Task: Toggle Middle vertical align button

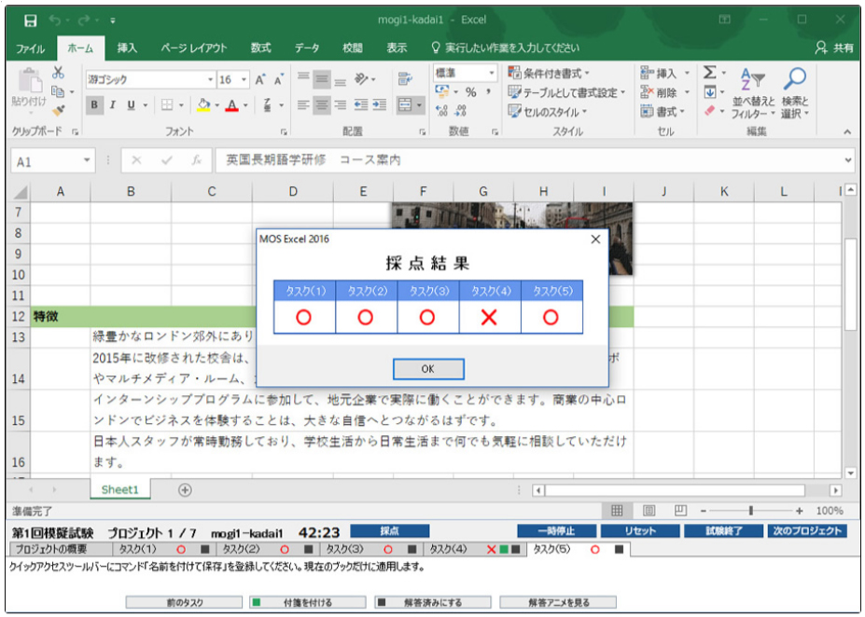Action: pos(322,80)
